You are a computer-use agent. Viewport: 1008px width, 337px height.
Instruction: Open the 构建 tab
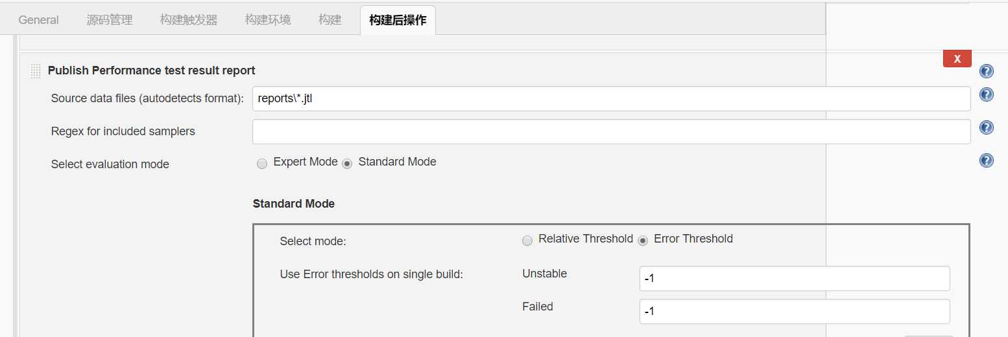(330, 20)
